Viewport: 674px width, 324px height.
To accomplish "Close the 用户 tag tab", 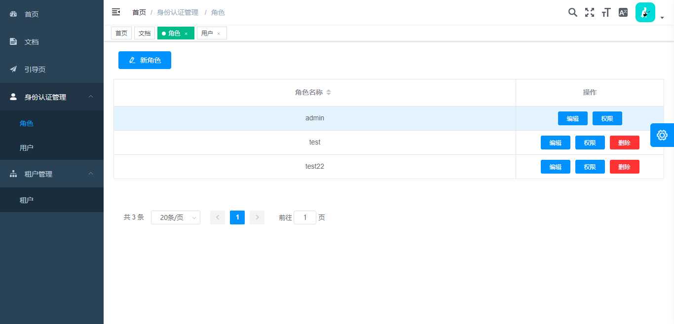I will 219,34.
